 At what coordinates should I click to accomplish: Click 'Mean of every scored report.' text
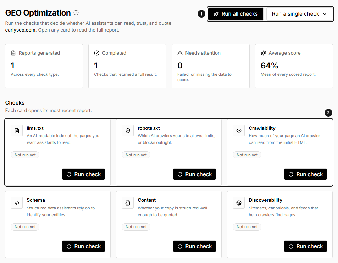[288, 74]
